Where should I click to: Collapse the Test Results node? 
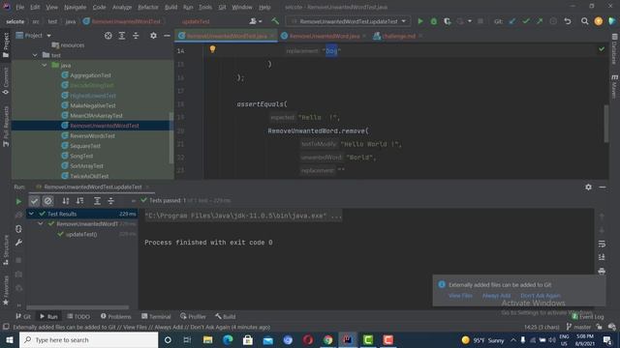31,214
